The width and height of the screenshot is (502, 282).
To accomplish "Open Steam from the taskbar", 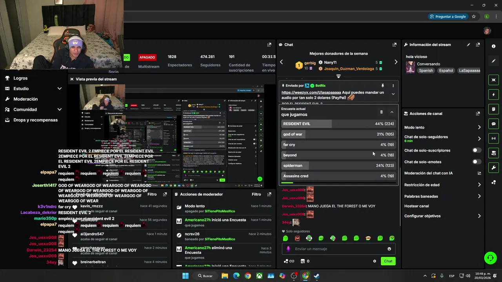I will click(x=316, y=276).
